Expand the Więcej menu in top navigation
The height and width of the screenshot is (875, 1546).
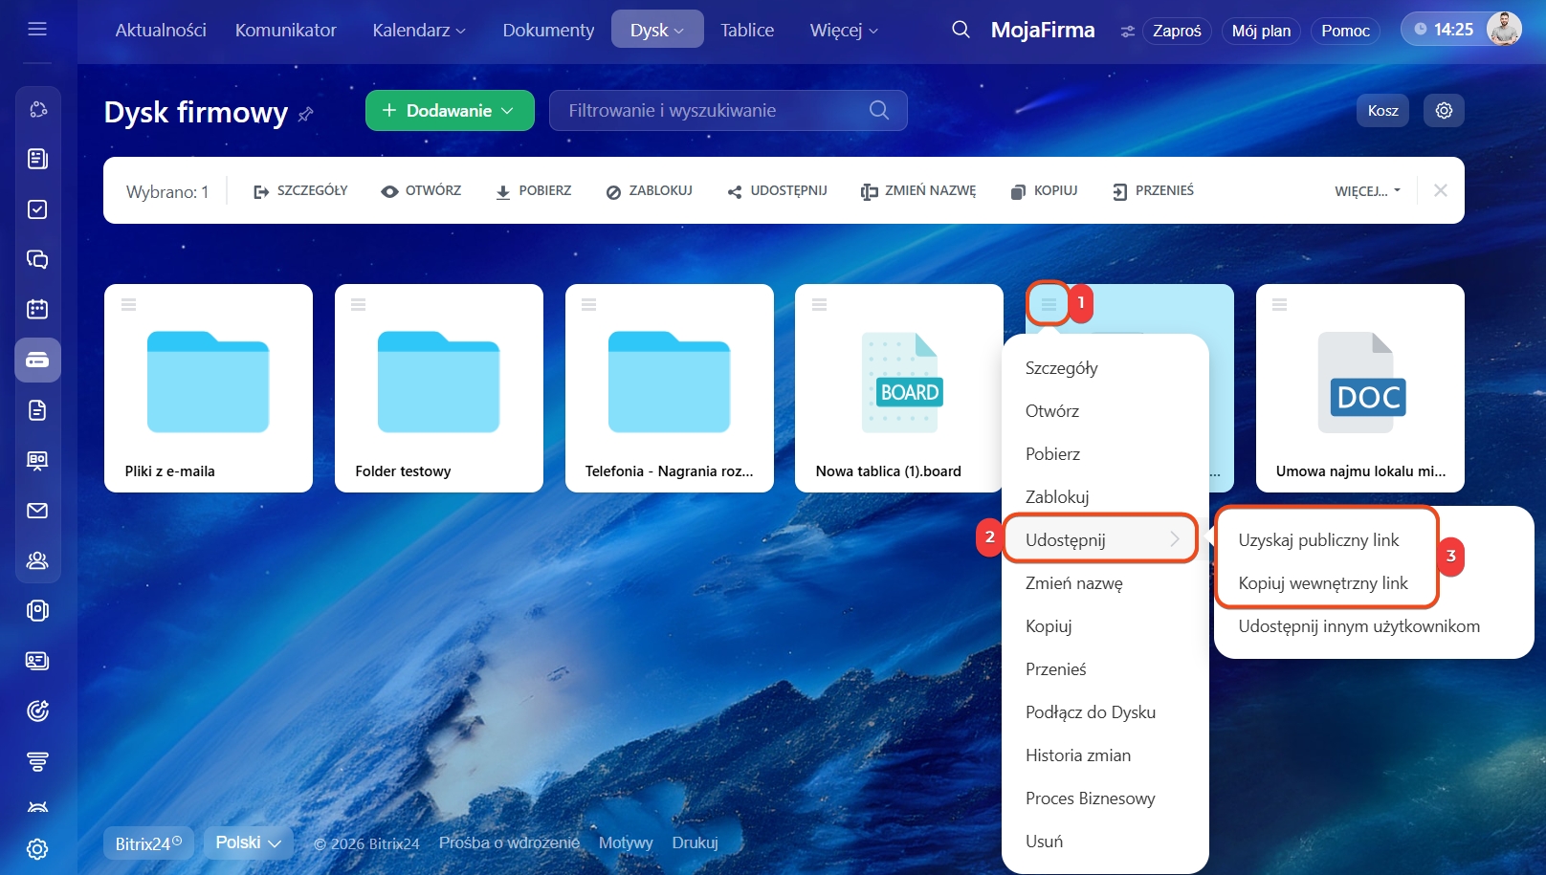coord(843,31)
